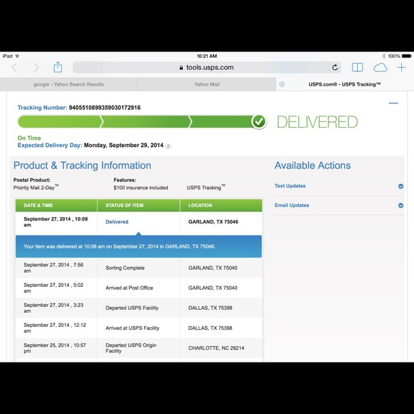Switch to the Yahoo Mail tab
This screenshot has height=414, width=414.
(x=207, y=84)
